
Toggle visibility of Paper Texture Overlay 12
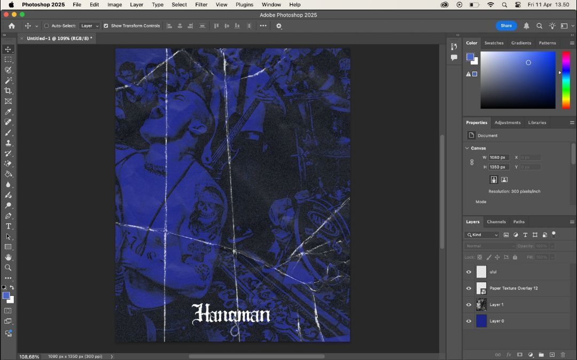pos(469,288)
